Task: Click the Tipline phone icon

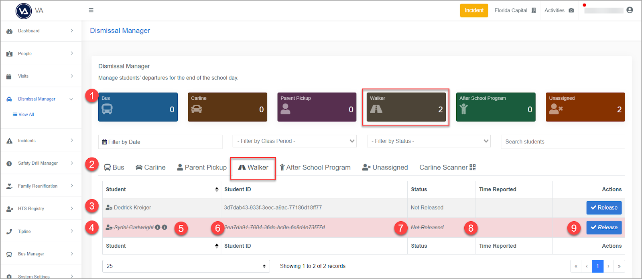Action: [x=9, y=231]
